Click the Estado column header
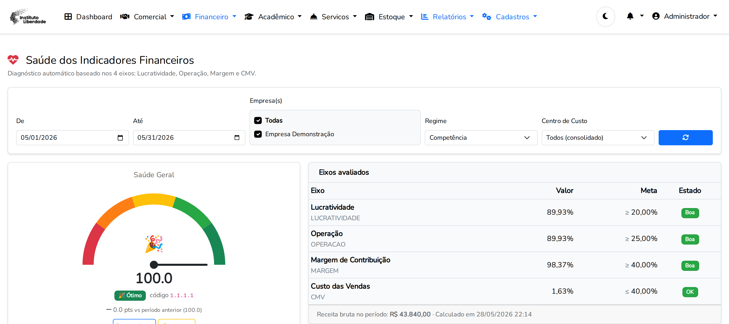The image size is (729, 324). point(690,190)
